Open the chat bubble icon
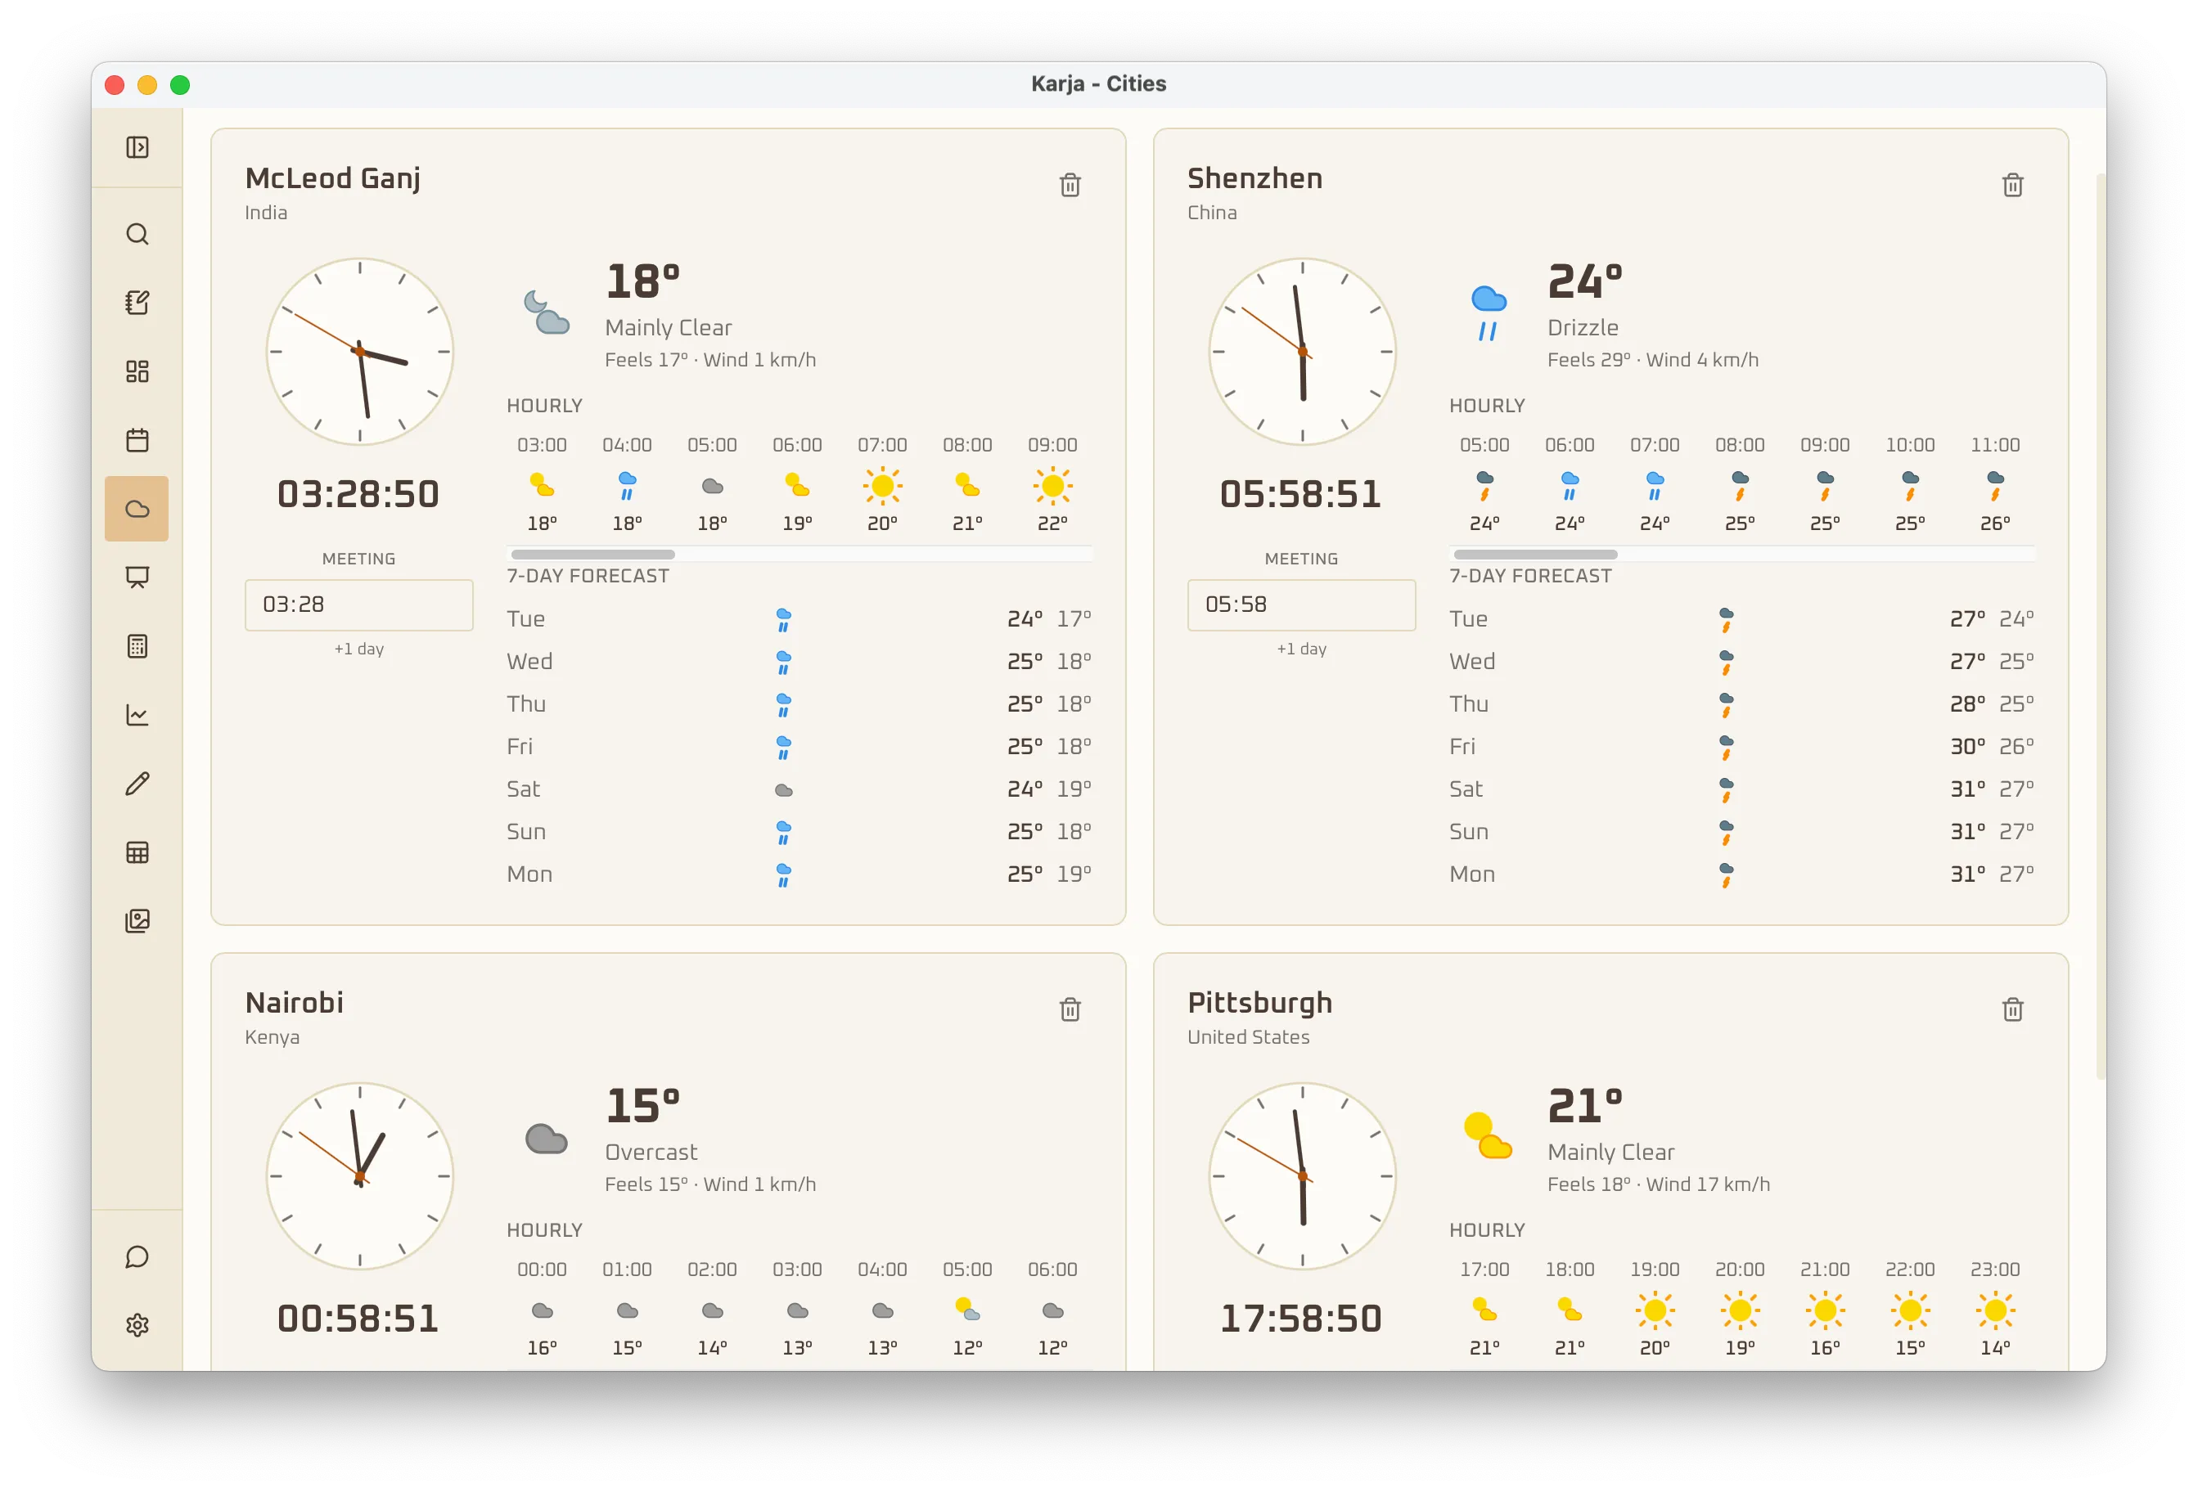Image resolution: width=2198 pixels, height=1492 pixels. click(x=137, y=1256)
